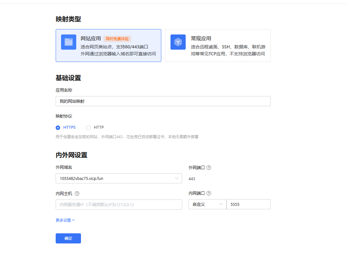This screenshot has width=347, height=264.
Task: Click the help icon next to 外网端口
Action: 209,168
